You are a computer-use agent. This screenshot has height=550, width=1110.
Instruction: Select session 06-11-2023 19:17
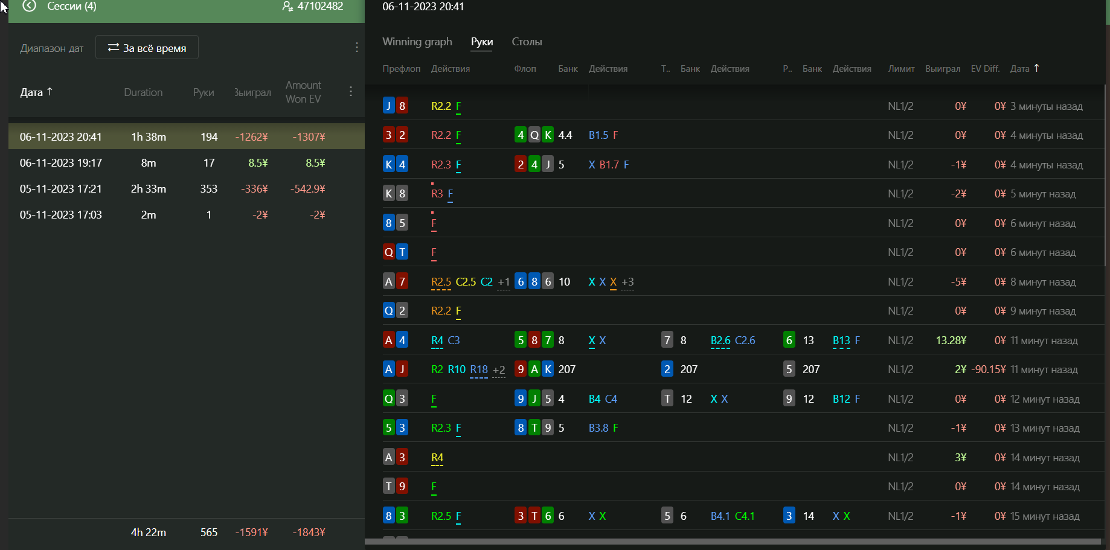[187, 163]
